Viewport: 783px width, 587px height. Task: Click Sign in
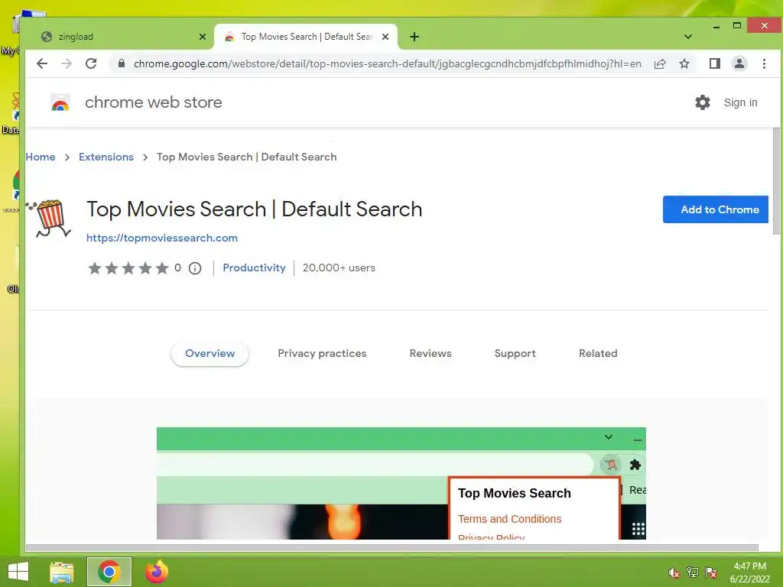coord(740,102)
